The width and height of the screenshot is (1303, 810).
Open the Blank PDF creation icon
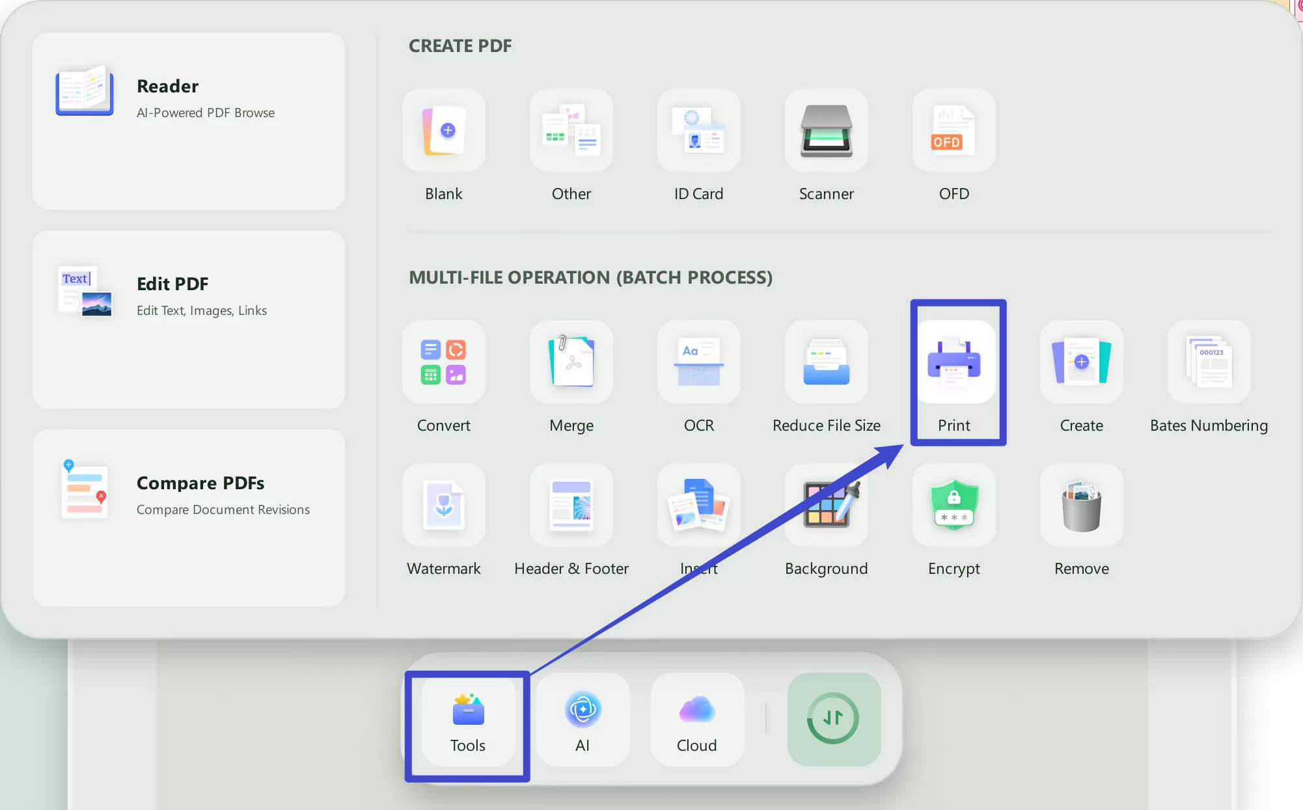click(x=444, y=131)
